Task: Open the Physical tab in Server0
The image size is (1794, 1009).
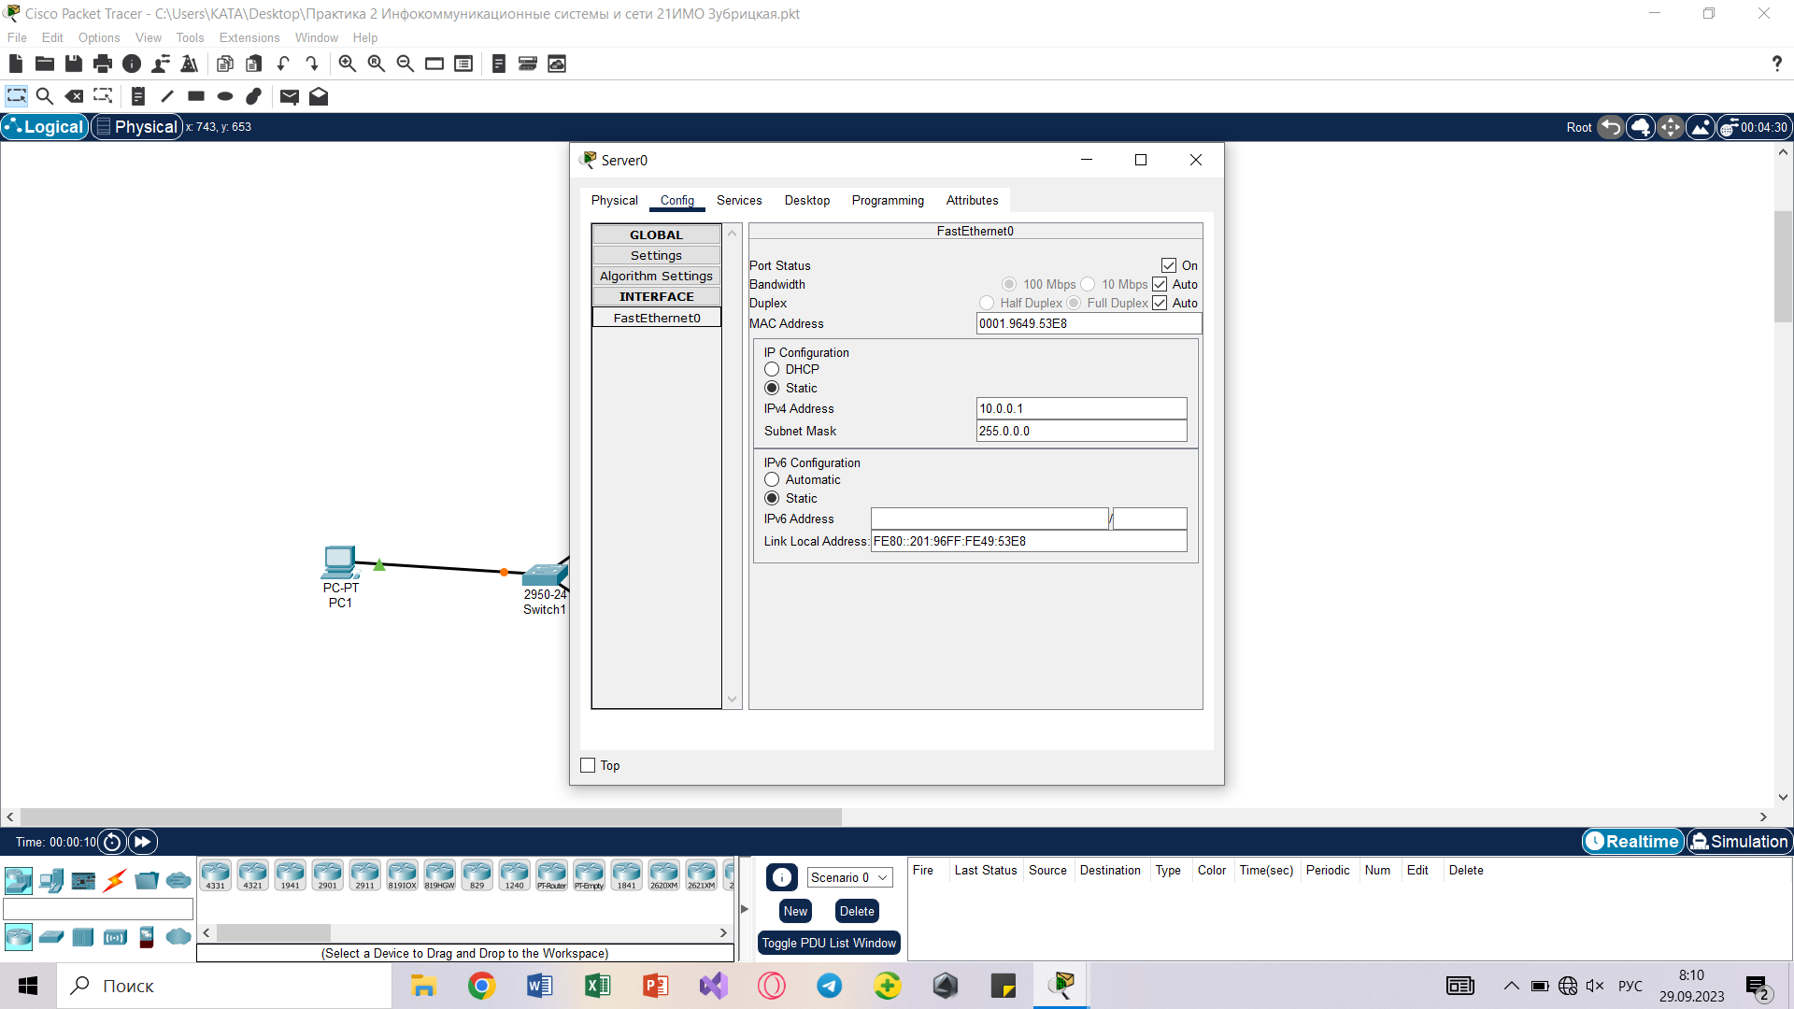Action: point(614,200)
